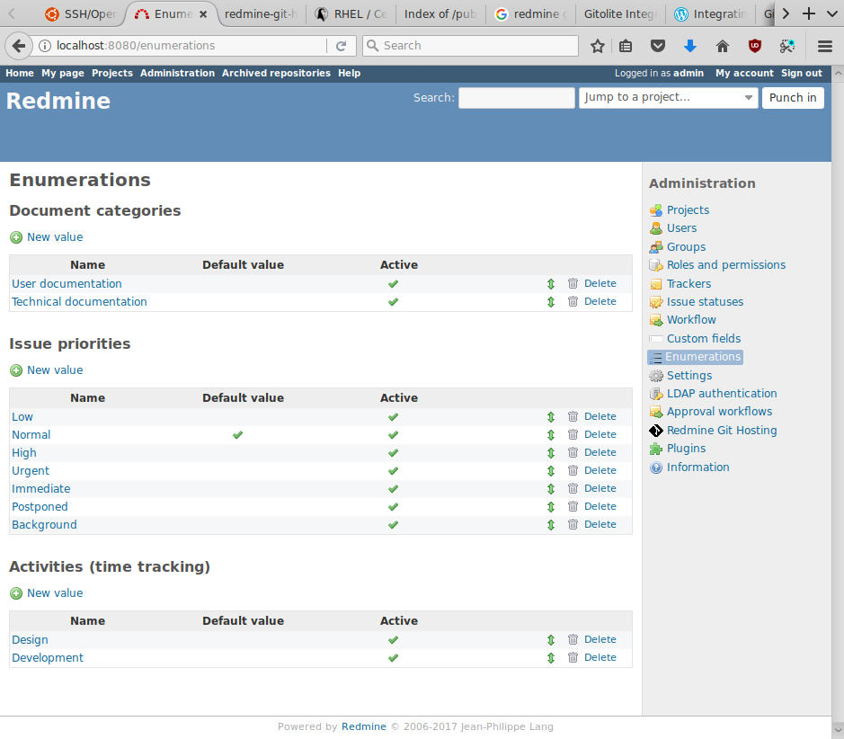Open Information in Administration sidebar
The height and width of the screenshot is (739, 844).
tap(698, 467)
